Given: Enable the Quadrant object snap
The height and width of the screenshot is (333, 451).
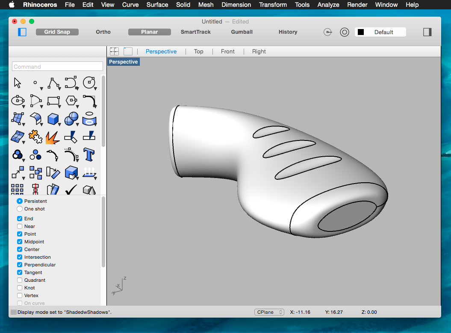Looking at the screenshot, I should point(20,280).
